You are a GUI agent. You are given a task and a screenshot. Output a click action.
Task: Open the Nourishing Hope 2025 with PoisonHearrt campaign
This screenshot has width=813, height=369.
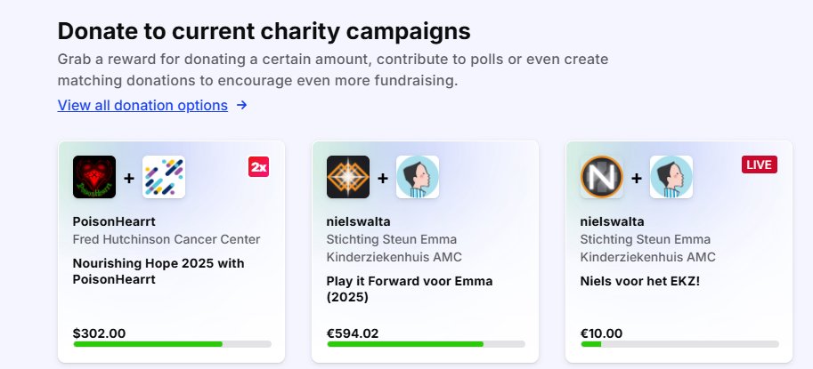159,271
